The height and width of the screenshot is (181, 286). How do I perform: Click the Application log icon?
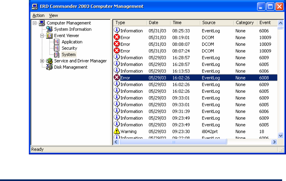click(x=57, y=42)
